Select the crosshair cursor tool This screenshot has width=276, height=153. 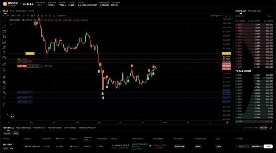[x=4, y=21]
